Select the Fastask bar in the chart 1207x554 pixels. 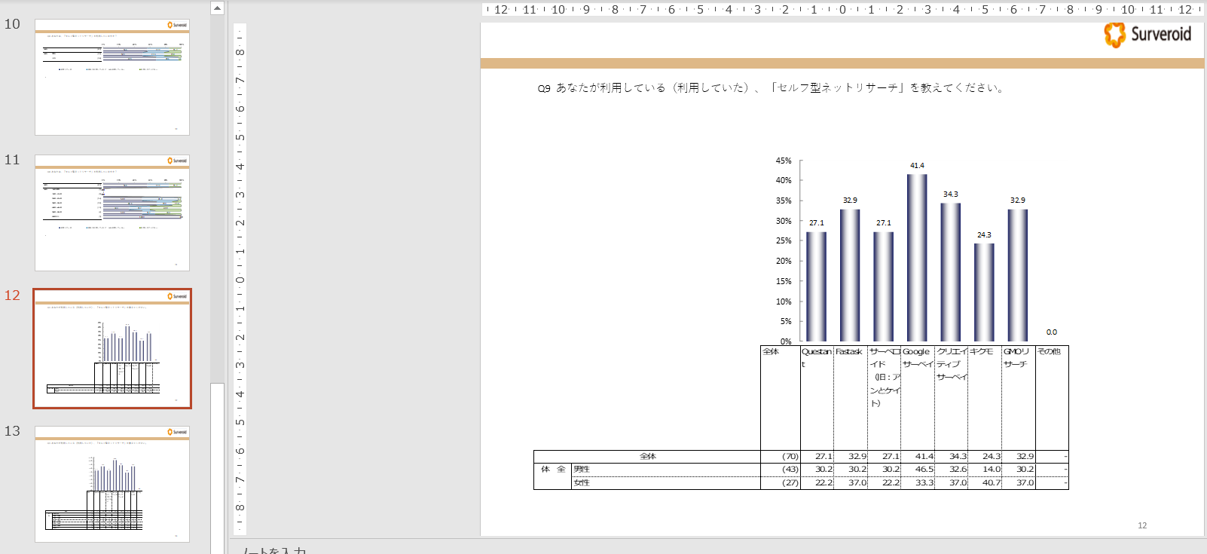850,275
